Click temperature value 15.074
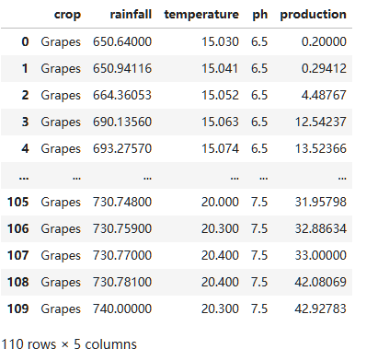Image resolution: width=378 pixels, height=361 pixels. (220, 148)
